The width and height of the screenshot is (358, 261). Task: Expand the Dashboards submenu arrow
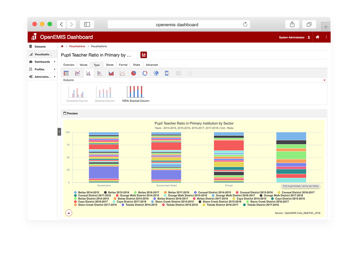click(55, 62)
